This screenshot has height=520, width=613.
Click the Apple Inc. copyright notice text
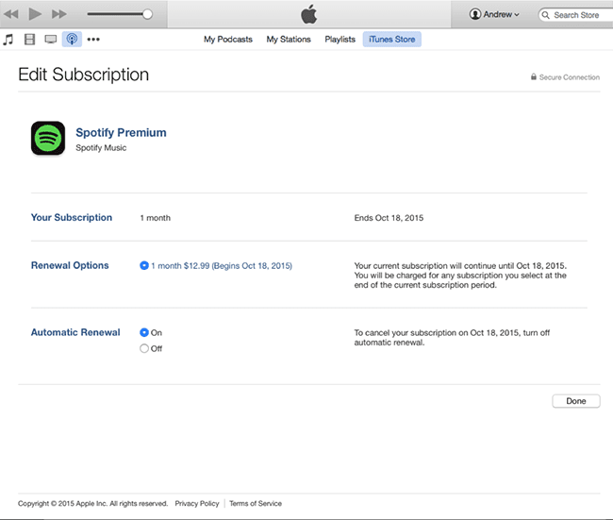[92, 504]
